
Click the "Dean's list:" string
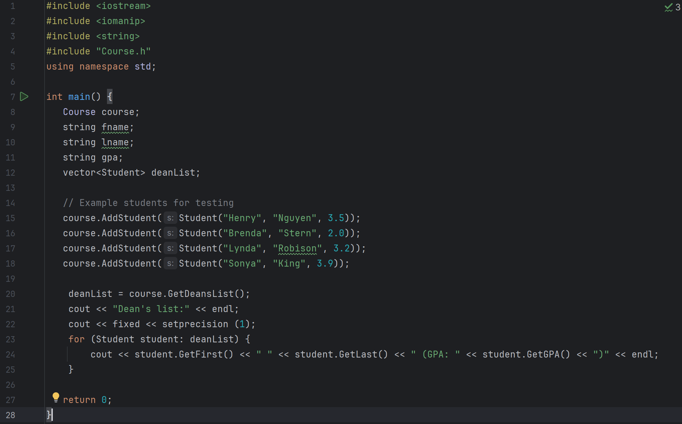pos(151,309)
